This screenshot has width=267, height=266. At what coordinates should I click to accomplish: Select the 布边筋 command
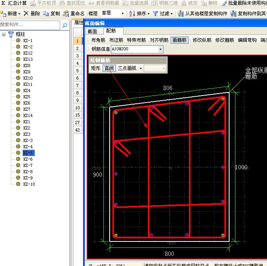[116, 40]
